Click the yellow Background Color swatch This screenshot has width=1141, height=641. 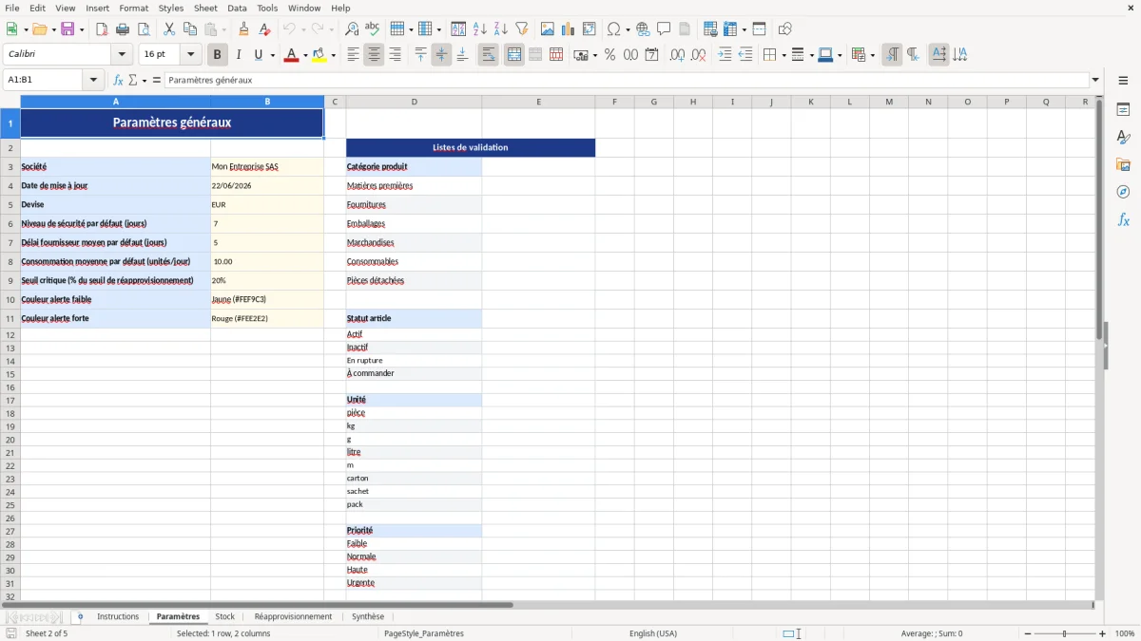319,55
